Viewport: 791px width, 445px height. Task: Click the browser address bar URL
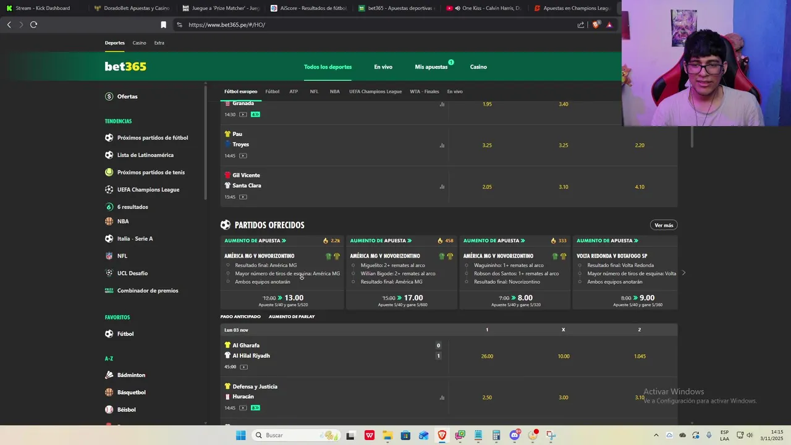[x=227, y=25]
